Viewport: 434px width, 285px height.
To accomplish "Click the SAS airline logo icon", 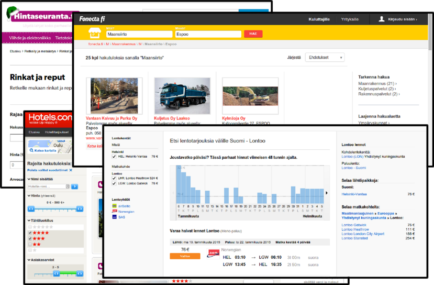I will coord(114,217).
